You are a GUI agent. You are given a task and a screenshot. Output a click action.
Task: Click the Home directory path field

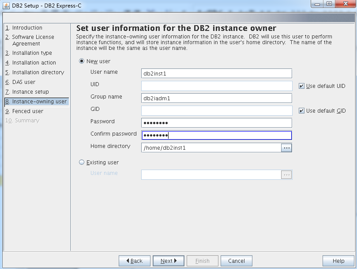[x=211, y=148]
